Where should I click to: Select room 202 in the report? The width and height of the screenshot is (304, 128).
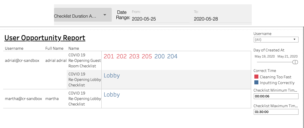122,57
